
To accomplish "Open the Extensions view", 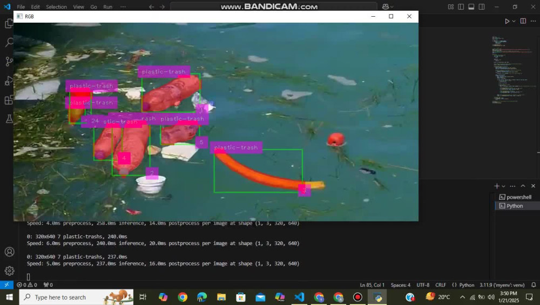I will (9, 100).
